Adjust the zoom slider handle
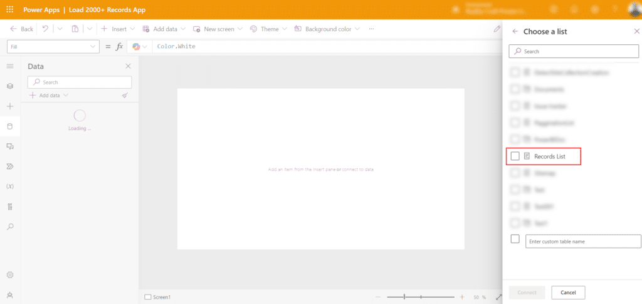Image resolution: width=642 pixels, height=304 pixels. 404,296
